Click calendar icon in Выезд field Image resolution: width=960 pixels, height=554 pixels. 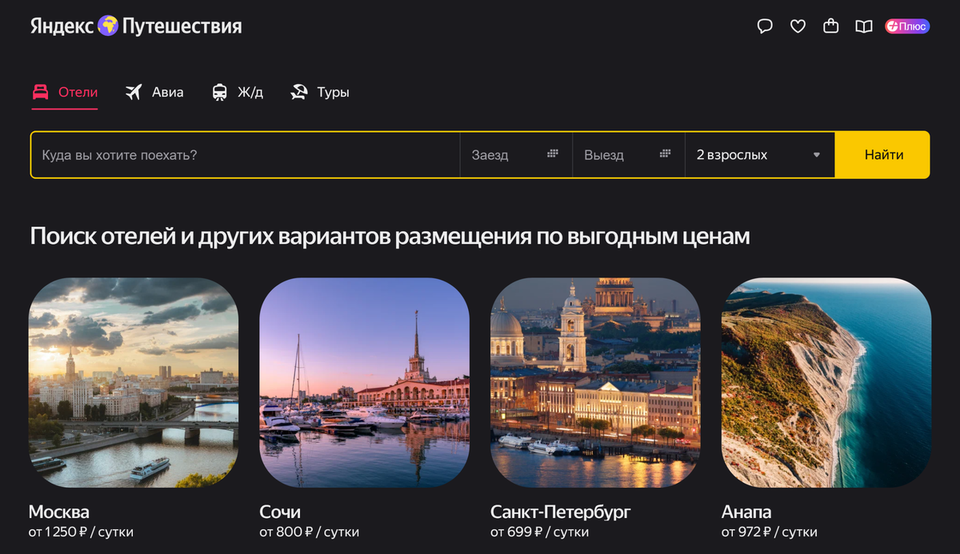tap(666, 154)
